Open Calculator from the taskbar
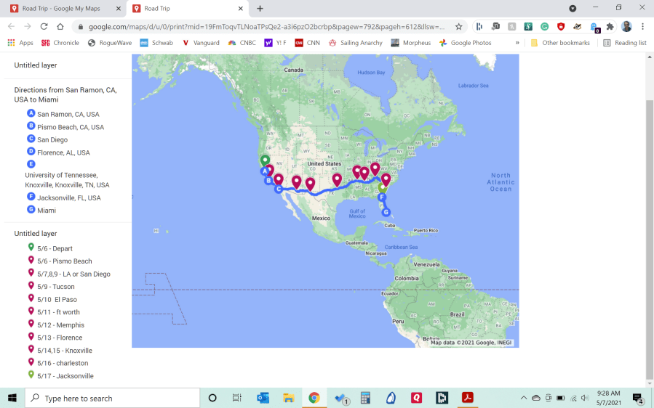Screen dimensions: 654x408 point(365,398)
